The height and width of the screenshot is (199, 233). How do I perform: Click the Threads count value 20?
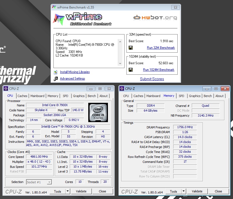(105, 182)
